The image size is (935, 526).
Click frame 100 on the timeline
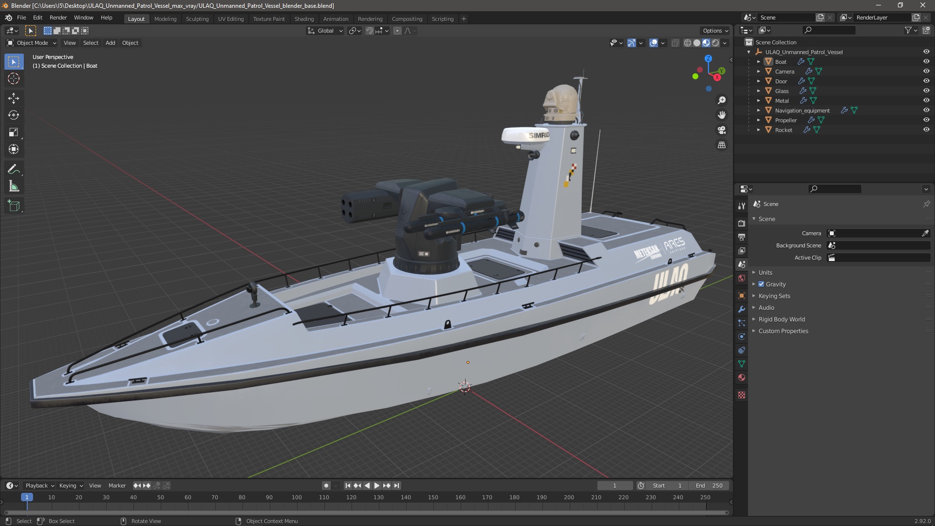[297, 497]
